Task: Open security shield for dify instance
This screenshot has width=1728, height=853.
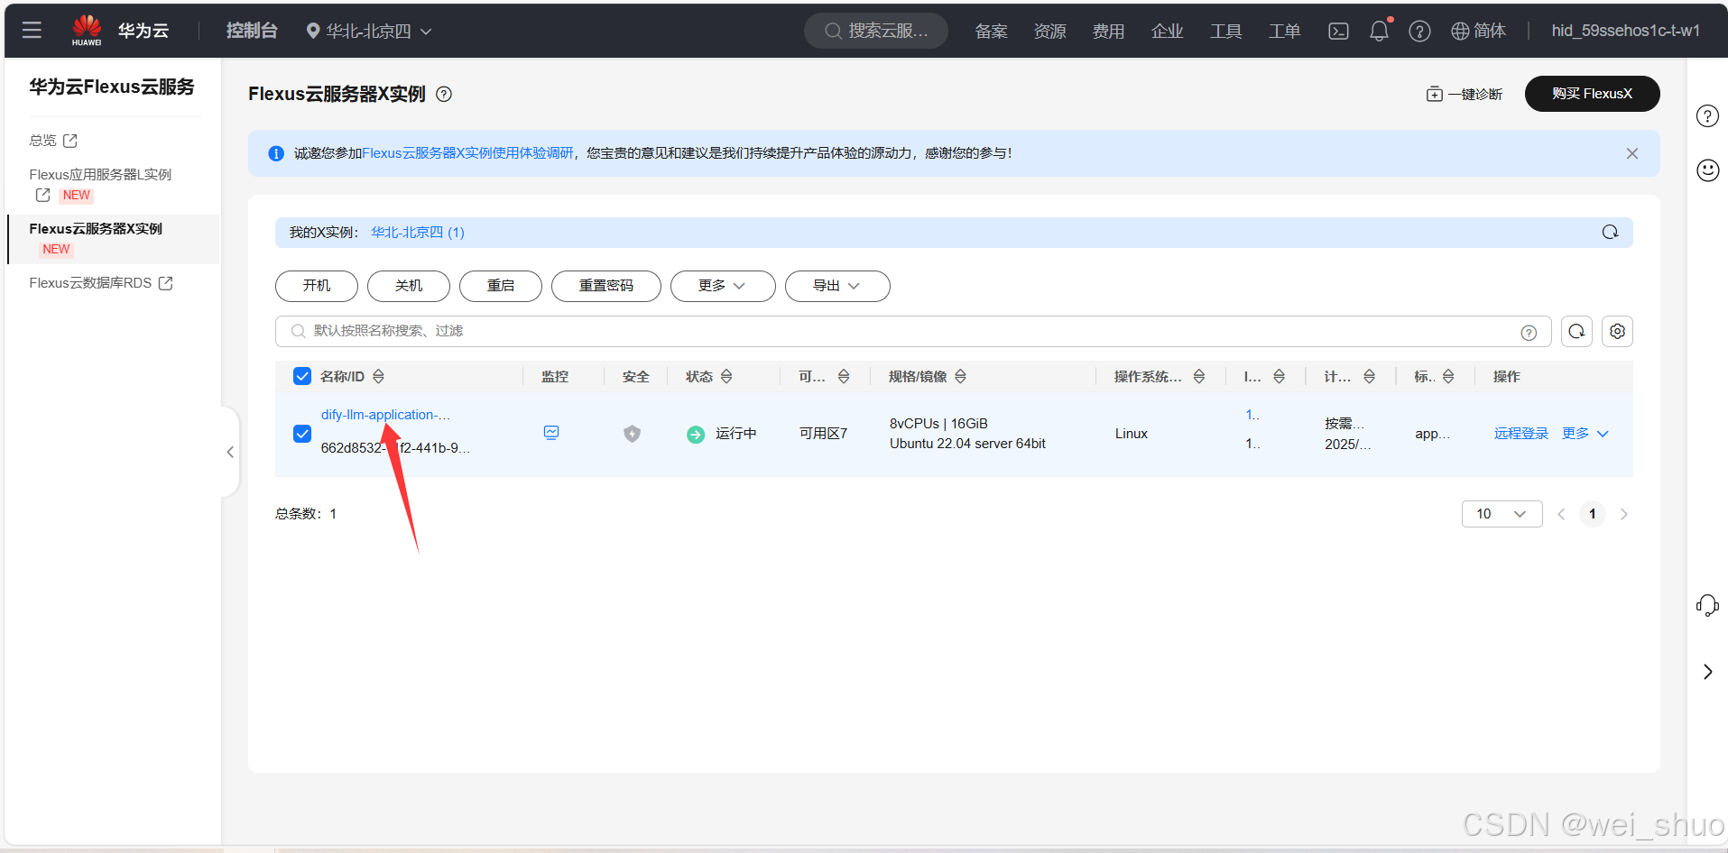Action: (x=633, y=434)
